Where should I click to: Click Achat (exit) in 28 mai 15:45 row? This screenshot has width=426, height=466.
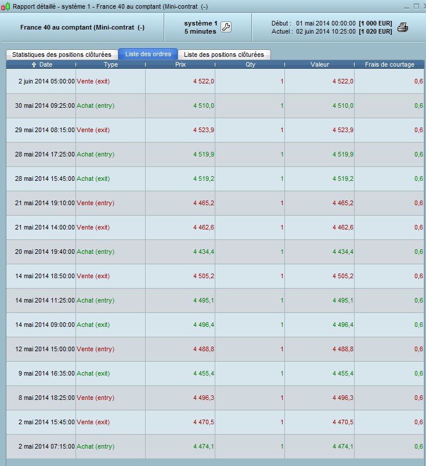pyautogui.click(x=93, y=179)
